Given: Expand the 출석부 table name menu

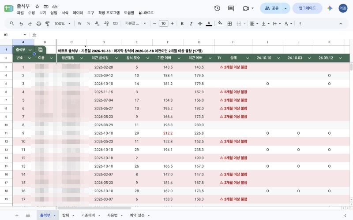Looking at the screenshot, I should click(x=30, y=50).
